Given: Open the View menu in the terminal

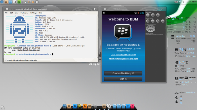Looking at the screenshot, I should point(17,13).
